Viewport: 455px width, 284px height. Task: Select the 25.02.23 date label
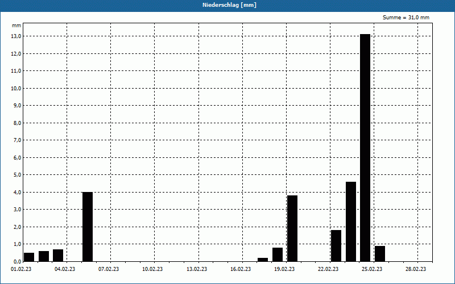point(372,269)
